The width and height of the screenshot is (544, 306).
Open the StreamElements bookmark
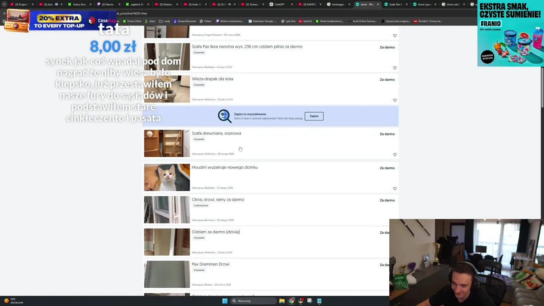pyautogui.click(x=184, y=21)
